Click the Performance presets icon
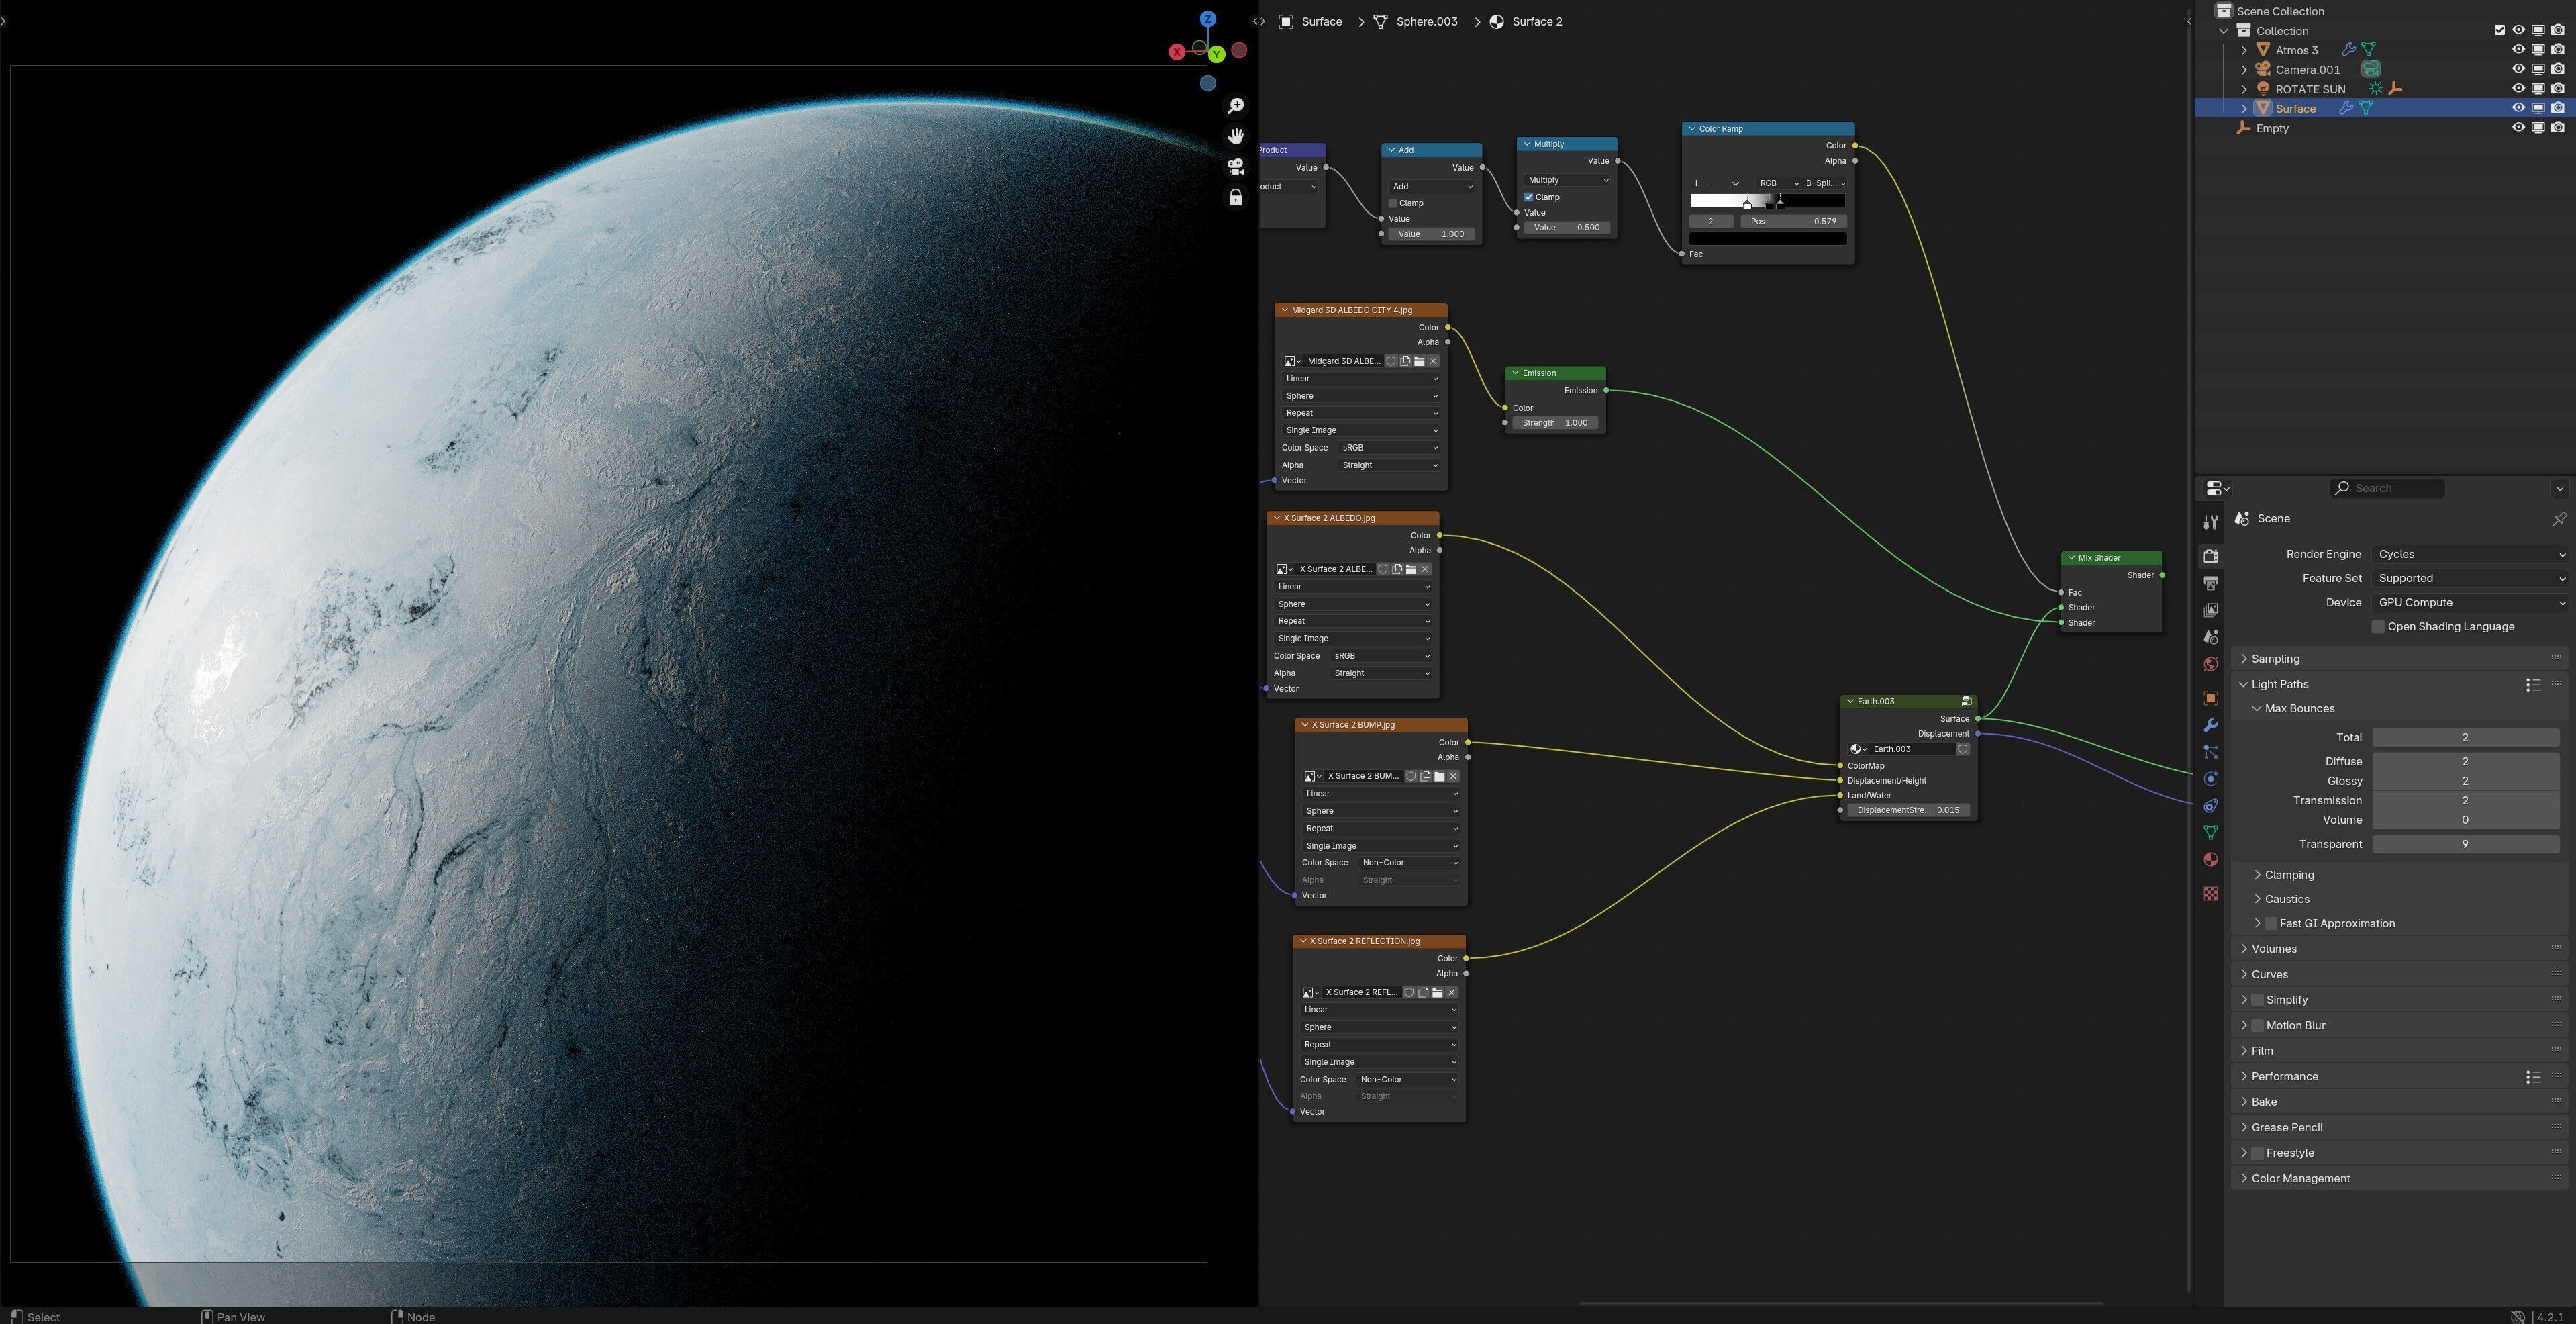2576x1324 pixels. 2533,1077
